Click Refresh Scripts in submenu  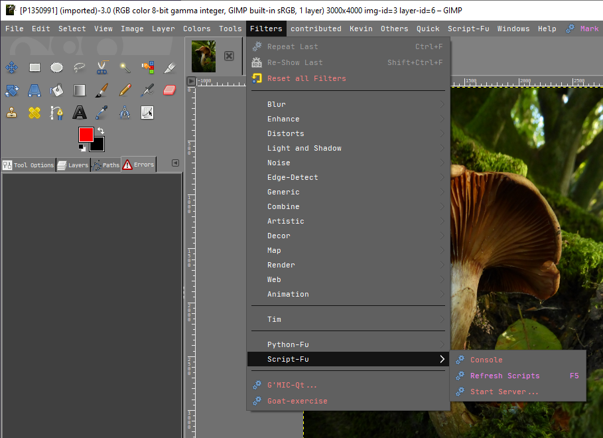[x=518, y=376]
